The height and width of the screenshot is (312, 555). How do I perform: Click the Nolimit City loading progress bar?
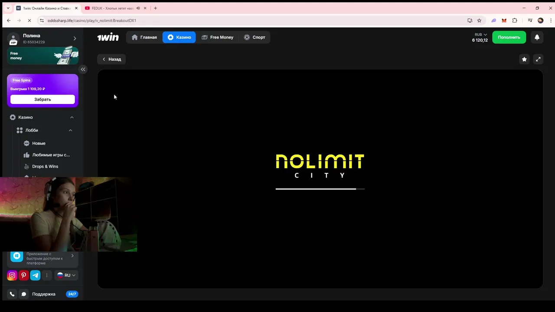320,189
